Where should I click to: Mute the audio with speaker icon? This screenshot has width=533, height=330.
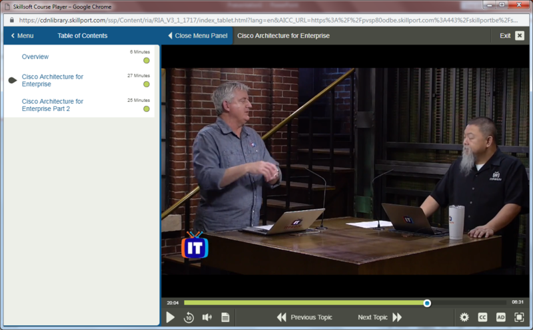[x=207, y=317]
